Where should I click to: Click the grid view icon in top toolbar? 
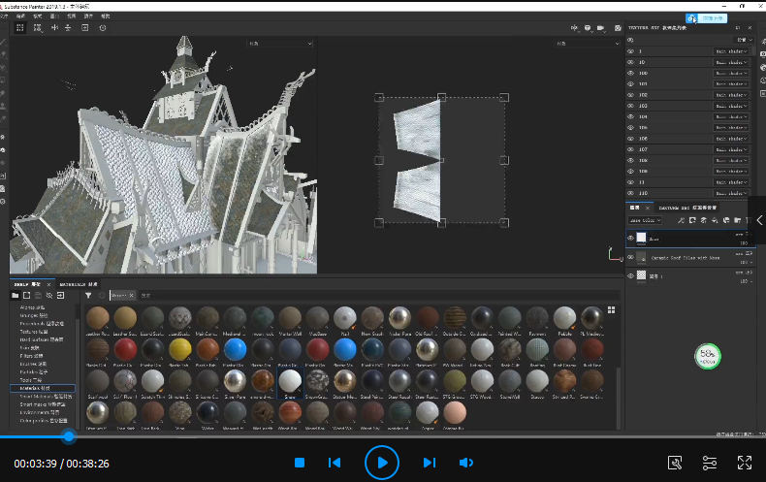21,29
